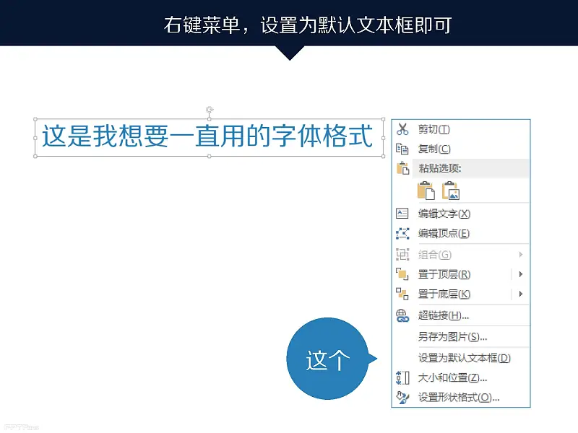The image size is (578, 433).
Task: Choose paste as picture option icon
Action: pyautogui.click(x=450, y=191)
